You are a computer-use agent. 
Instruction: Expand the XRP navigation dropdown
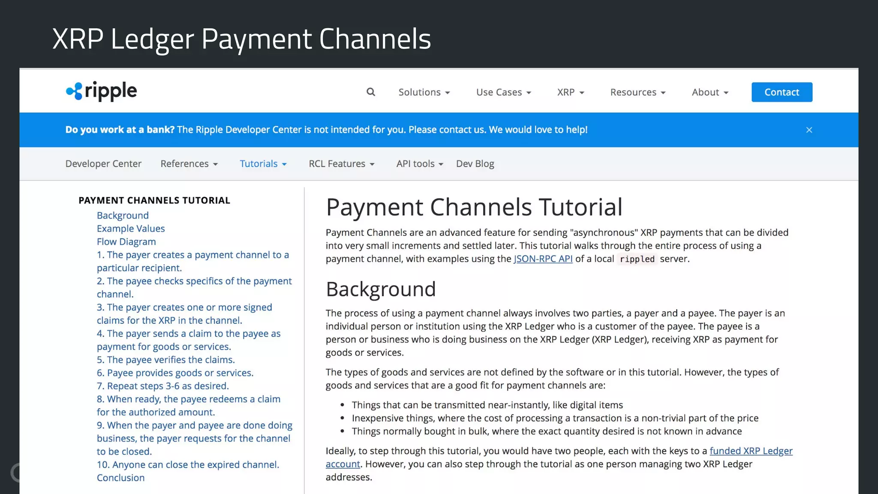(570, 92)
